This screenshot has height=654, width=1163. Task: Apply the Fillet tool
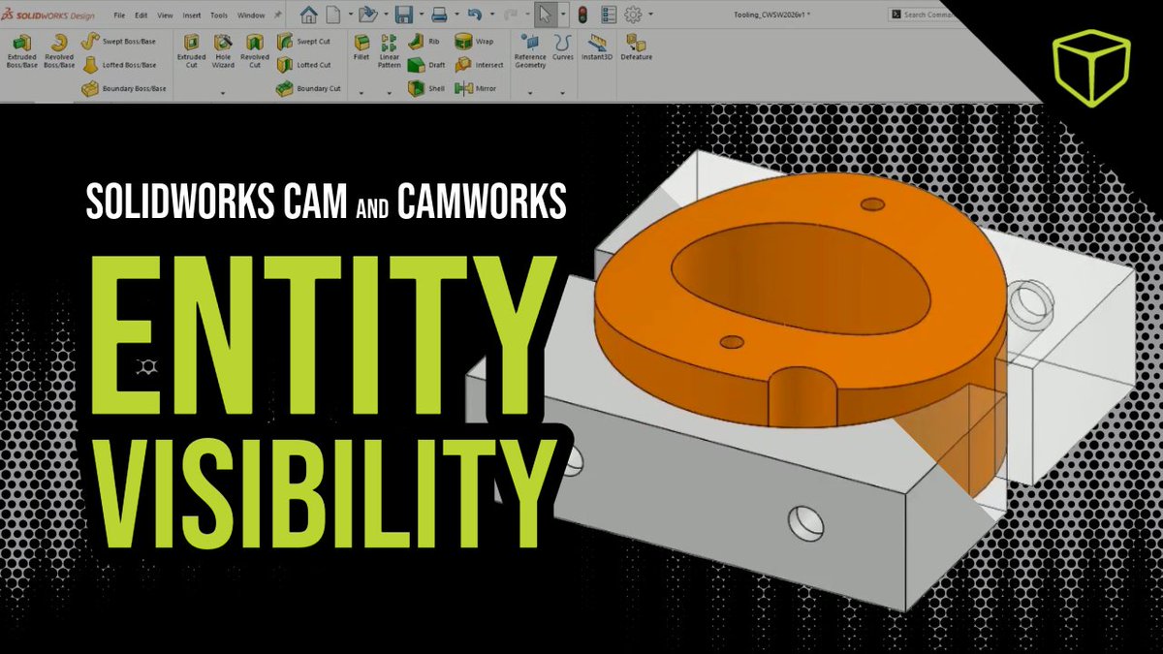pyautogui.click(x=361, y=48)
